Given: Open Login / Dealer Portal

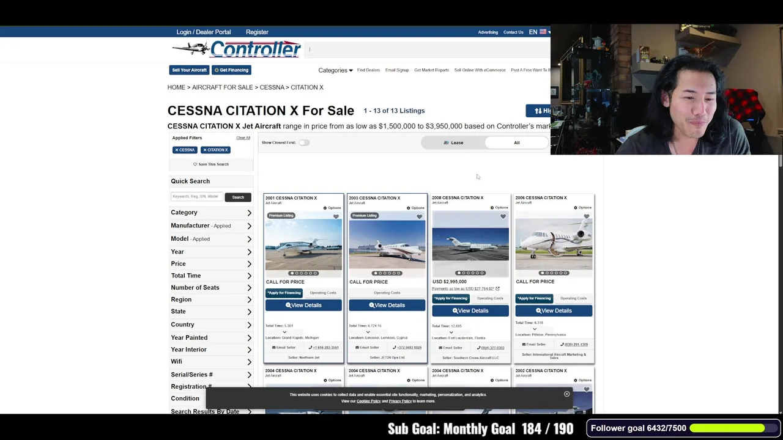Looking at the screenshot, I should tap(204, 32).
